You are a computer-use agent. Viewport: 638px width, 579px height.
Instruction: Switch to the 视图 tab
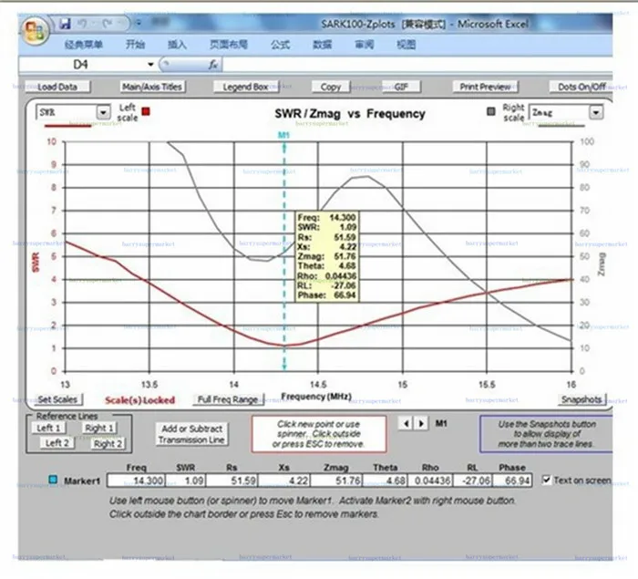pos(406,45)
